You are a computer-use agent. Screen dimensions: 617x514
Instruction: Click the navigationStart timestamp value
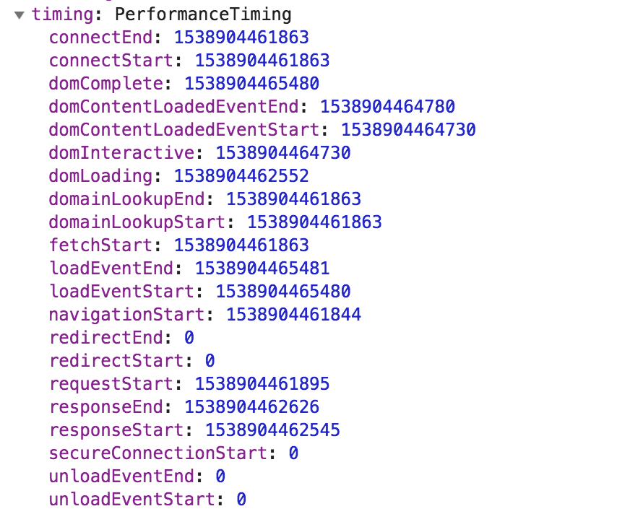(x=293, y=315)
